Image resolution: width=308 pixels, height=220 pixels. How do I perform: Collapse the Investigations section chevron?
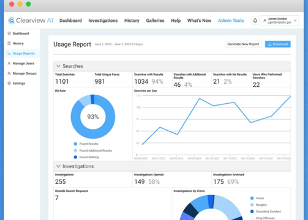[x=58, y=166]
